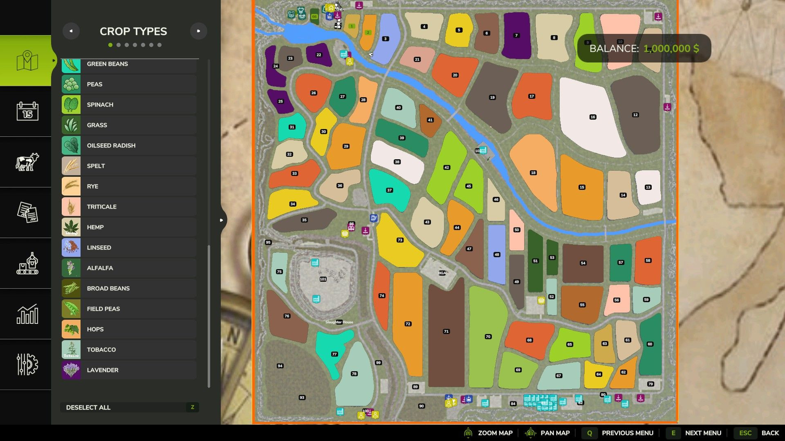Screen dimensions: 785x441
Task: Go to previous category with left arrow
Action: coord(71,31)
